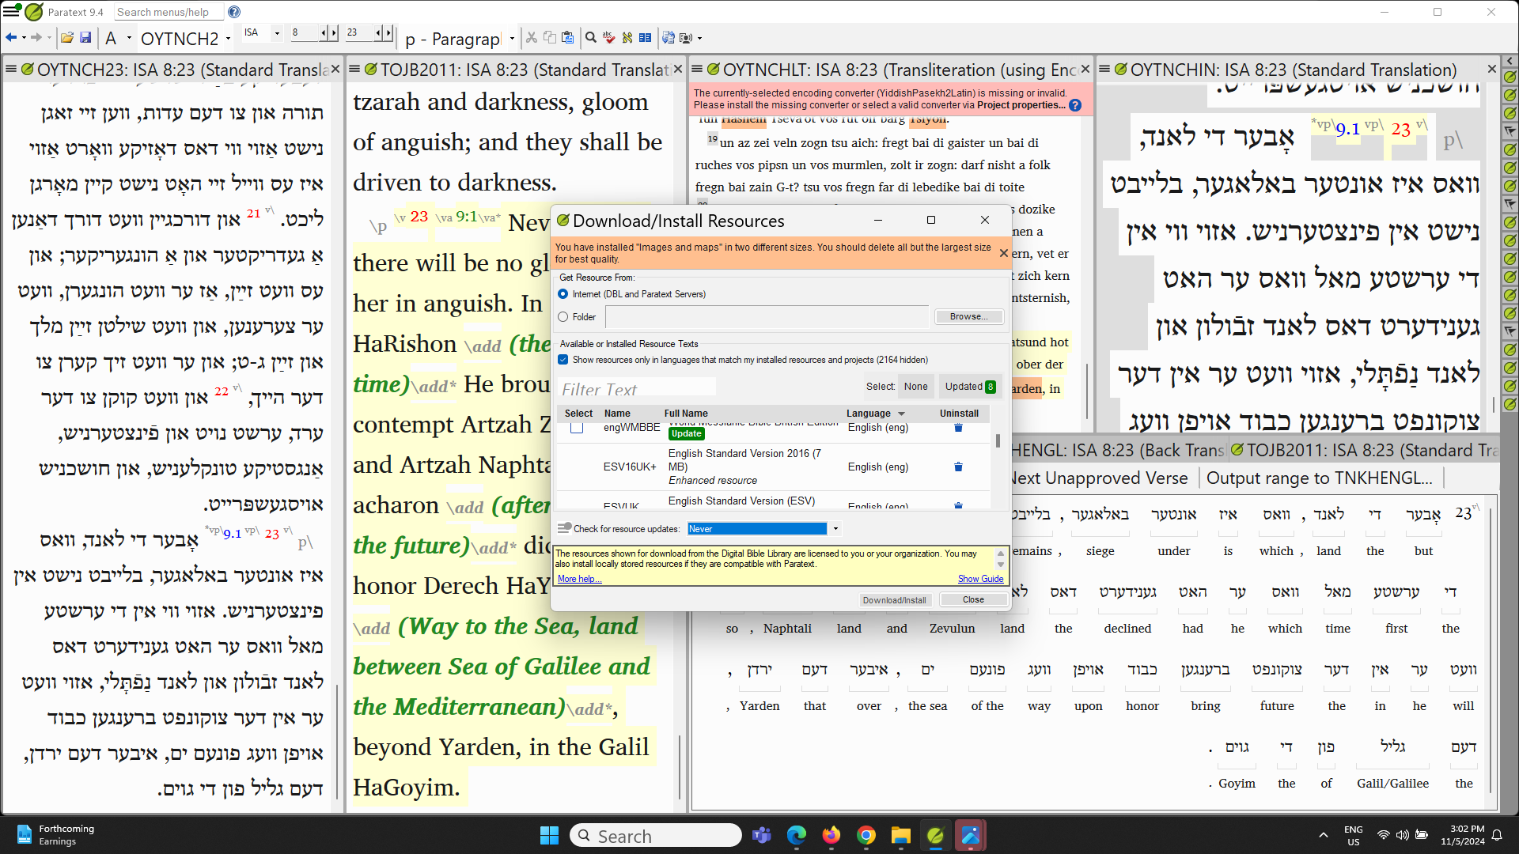Open the TOJB2011 window hamburger menu

tap(354, 70)
